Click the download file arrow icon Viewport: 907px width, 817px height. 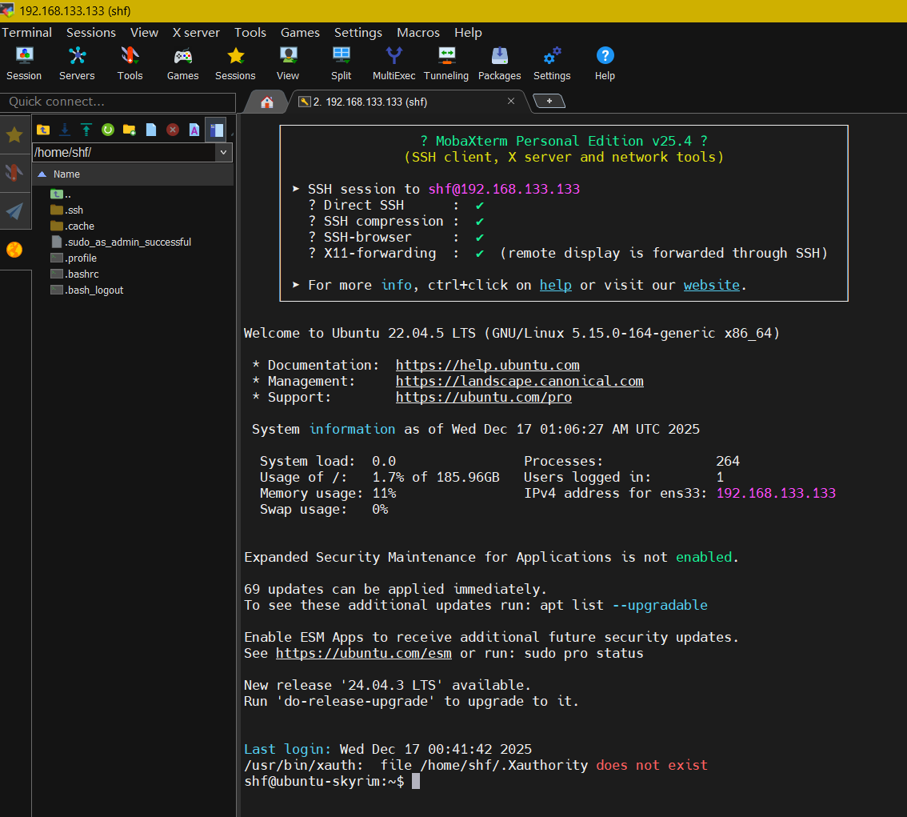click(x=65, y=130)
